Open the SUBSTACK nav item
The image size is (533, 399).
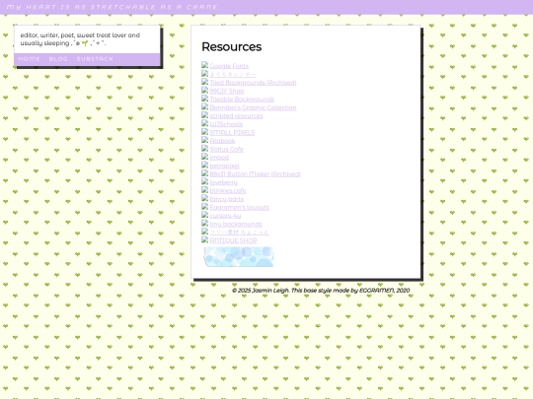click(x=95, y=59)
